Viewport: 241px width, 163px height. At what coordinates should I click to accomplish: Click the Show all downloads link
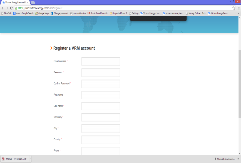tap(226, 159)
